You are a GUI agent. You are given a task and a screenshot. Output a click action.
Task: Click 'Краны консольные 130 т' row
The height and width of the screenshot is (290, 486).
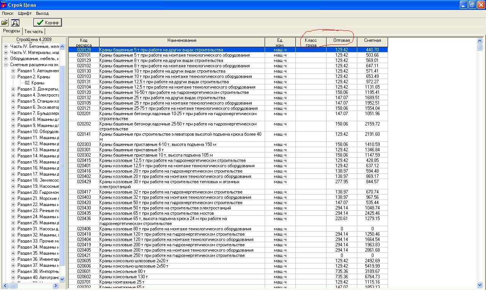coord(228,277)
